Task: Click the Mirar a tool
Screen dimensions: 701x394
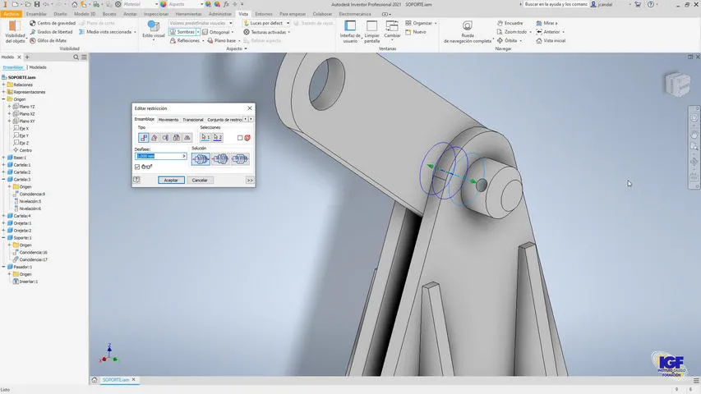Action: [x=547, y=23]
